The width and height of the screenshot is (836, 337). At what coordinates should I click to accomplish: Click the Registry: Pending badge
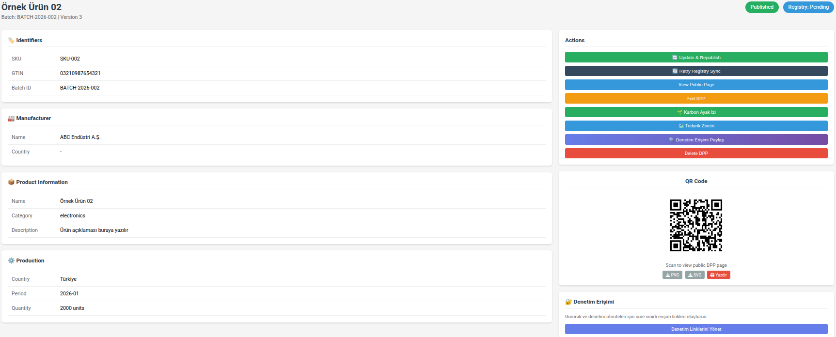[808, 7]
